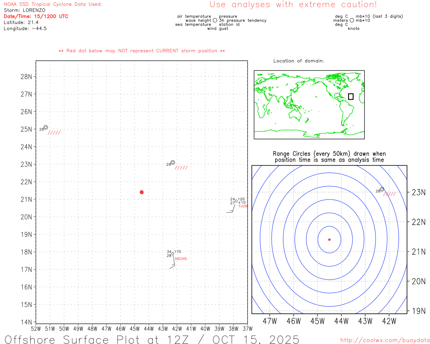Click the 'wave height' legend label
The image size is (430, 344).
click(x=198, y=20)
